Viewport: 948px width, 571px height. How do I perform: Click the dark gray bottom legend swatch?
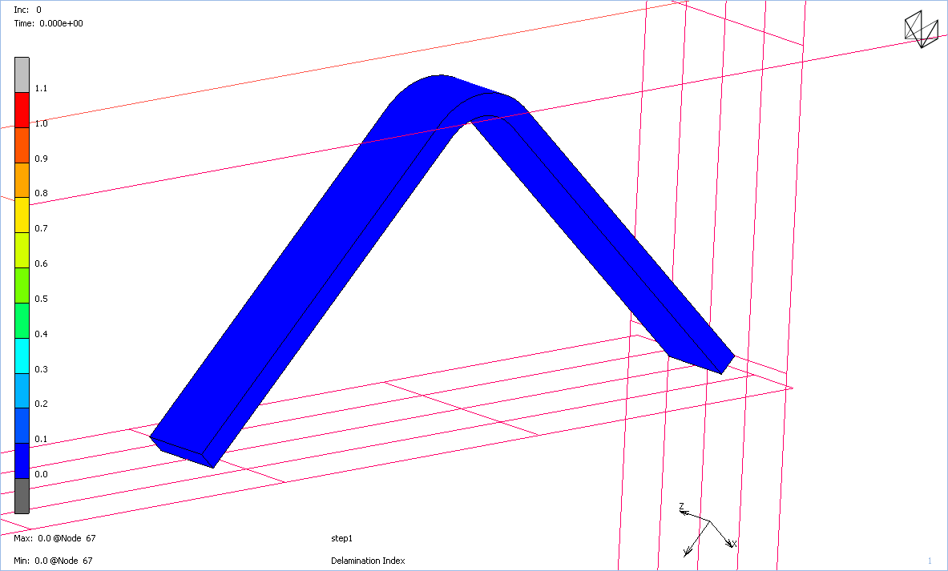(22, 496)
